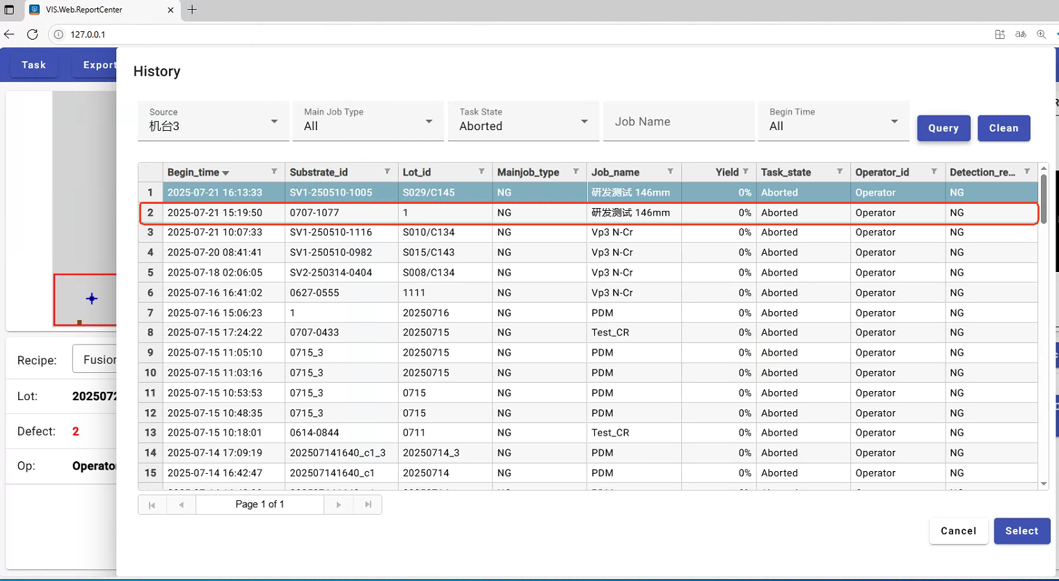
Task: Expand the Source dropdown
Action: point(213,121)
